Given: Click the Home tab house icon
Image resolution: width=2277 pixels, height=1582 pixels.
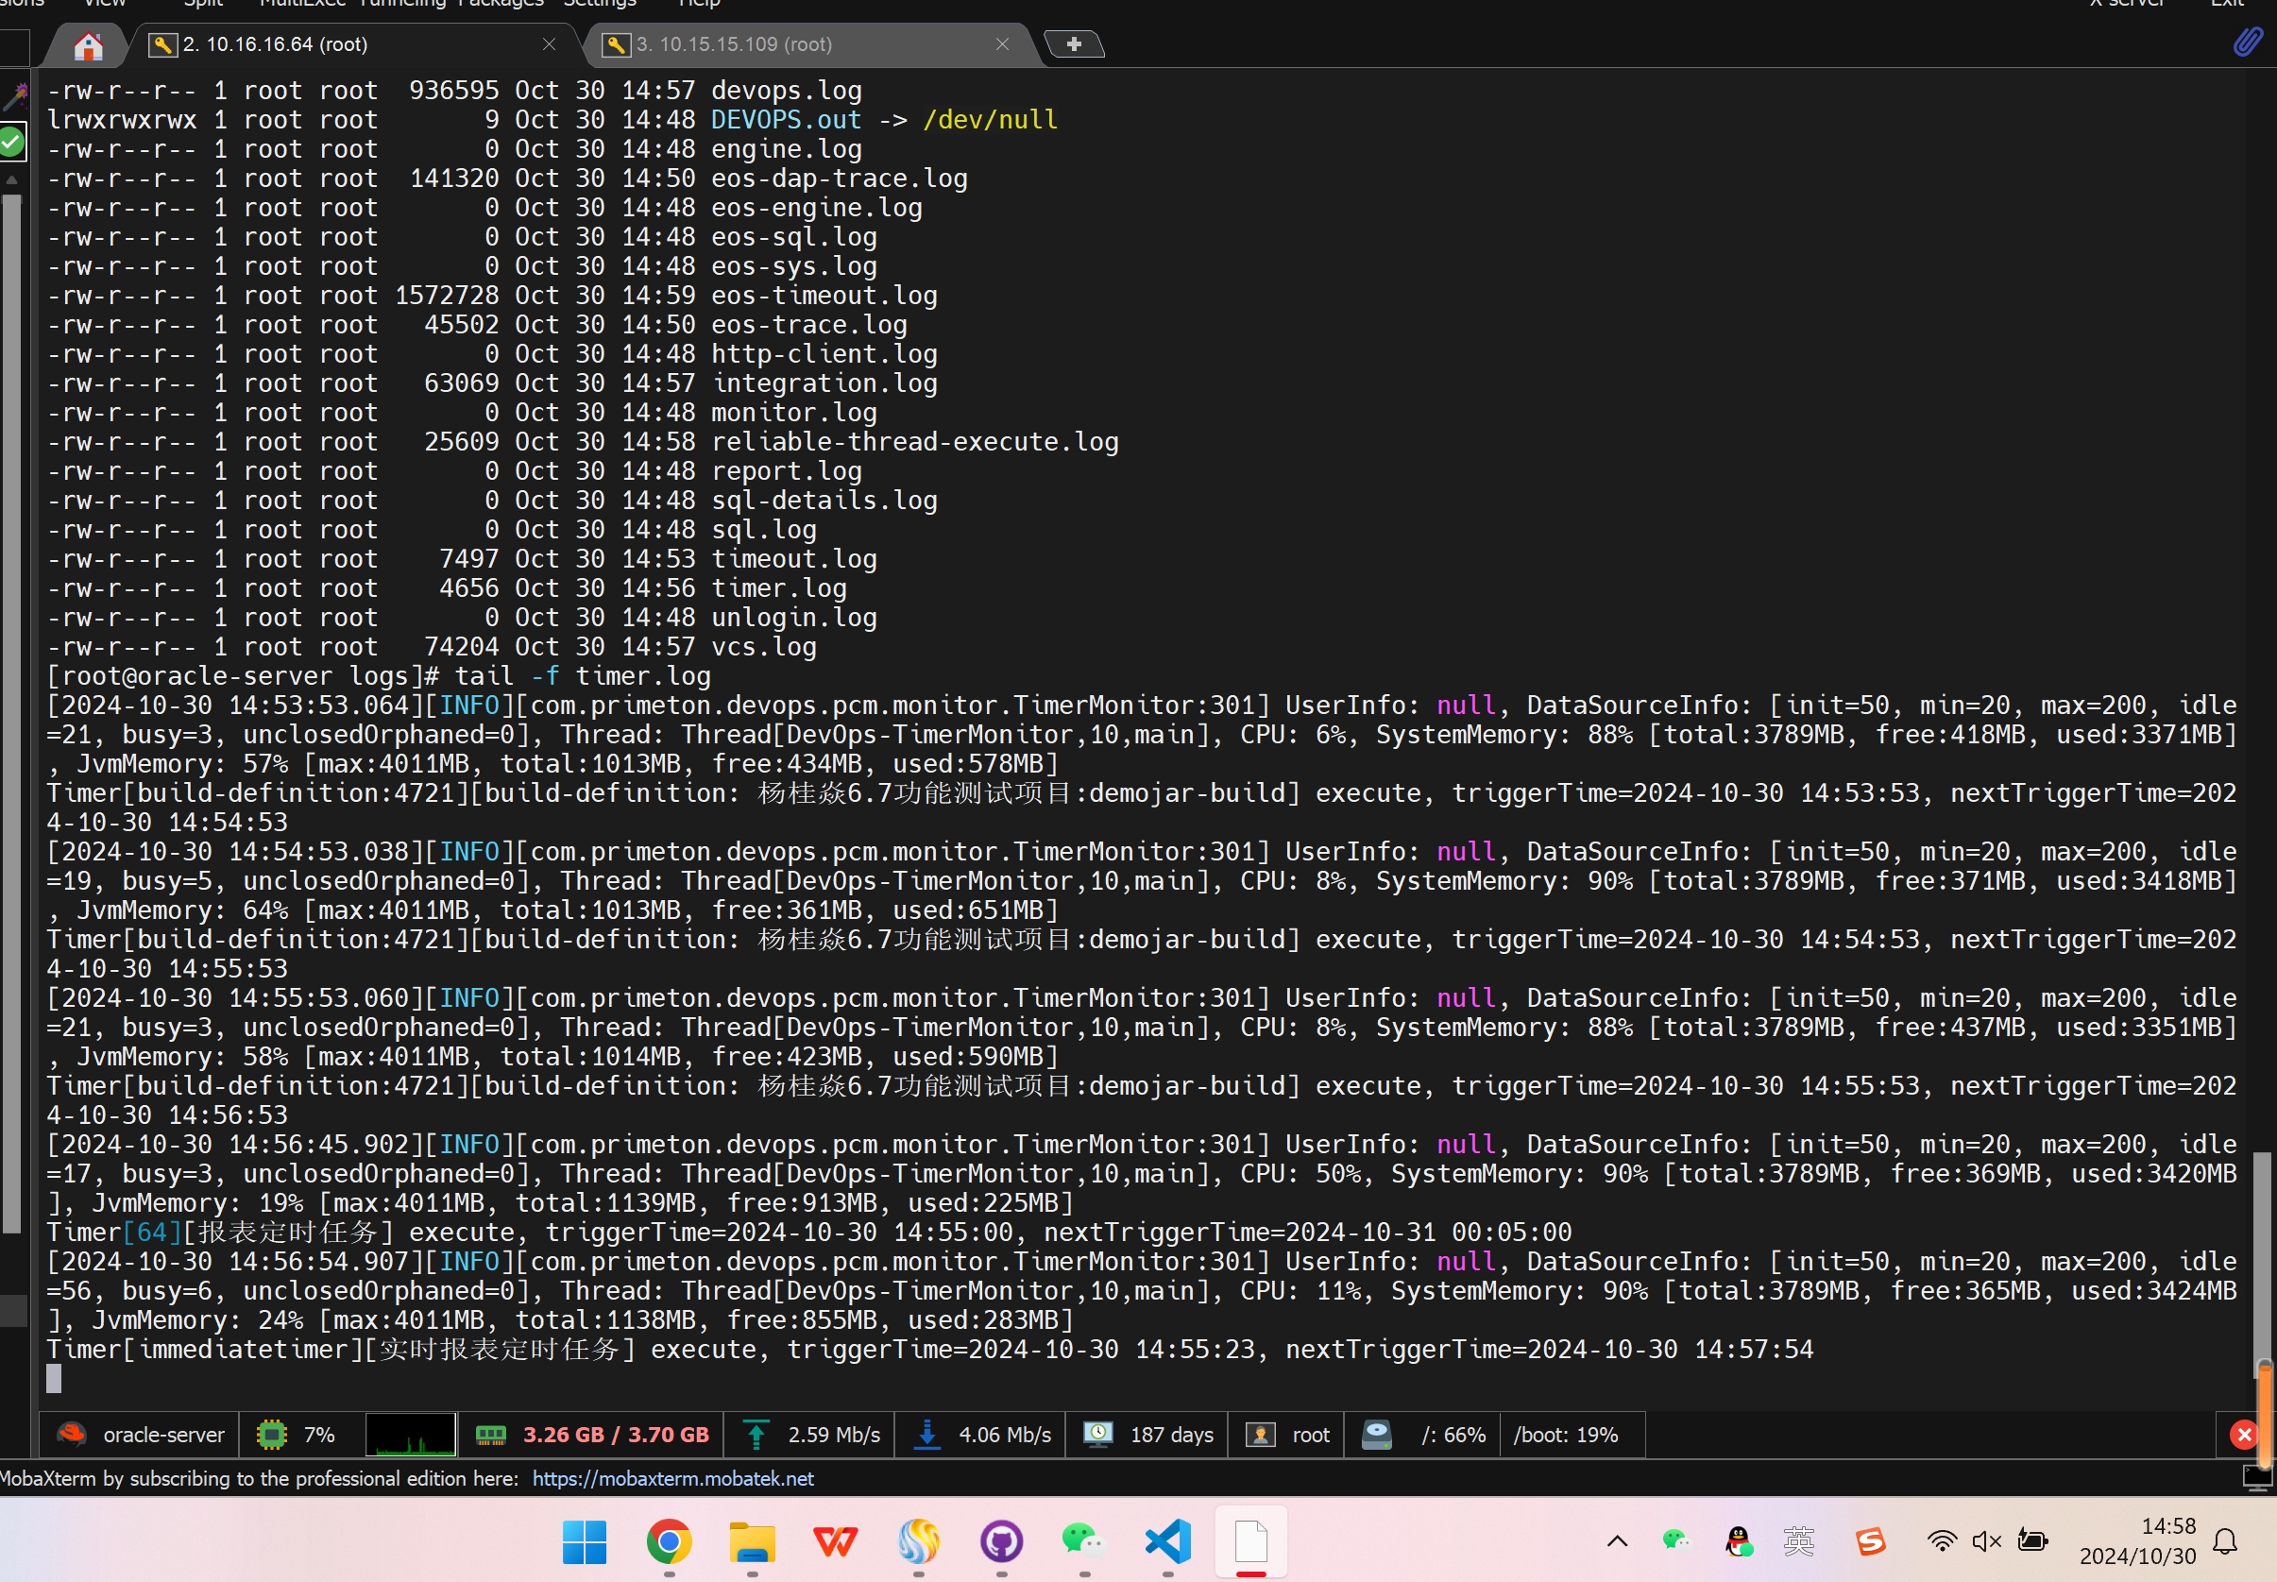Looking at the screenshot, I should click(x=88, y=44).
